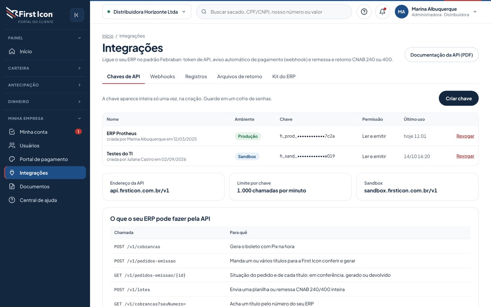Click the Criar chave button

(x=458, y=99)
